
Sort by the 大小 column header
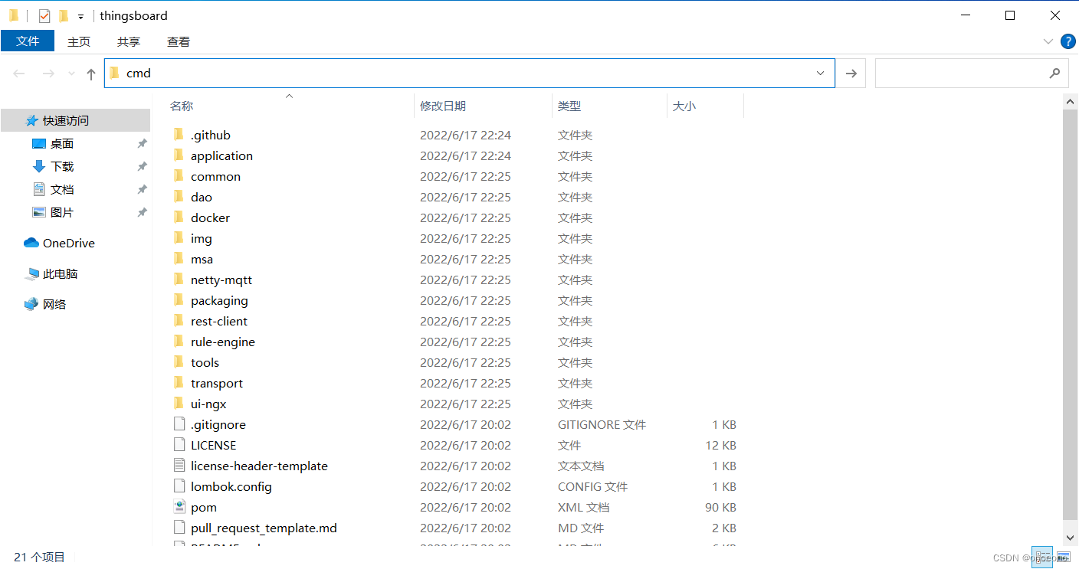click(684, 106)
